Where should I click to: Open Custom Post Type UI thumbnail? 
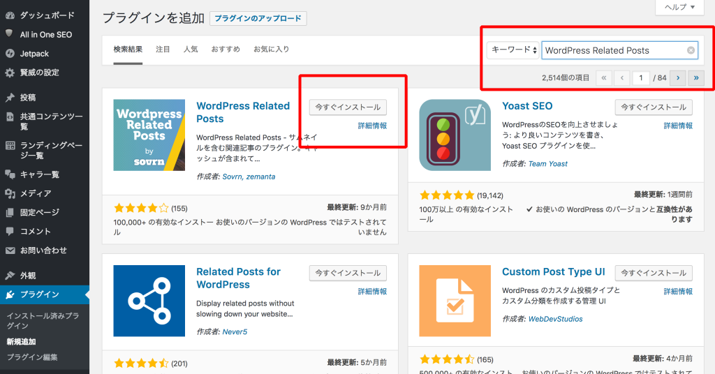pyautogui.click(x=455, y=301)
